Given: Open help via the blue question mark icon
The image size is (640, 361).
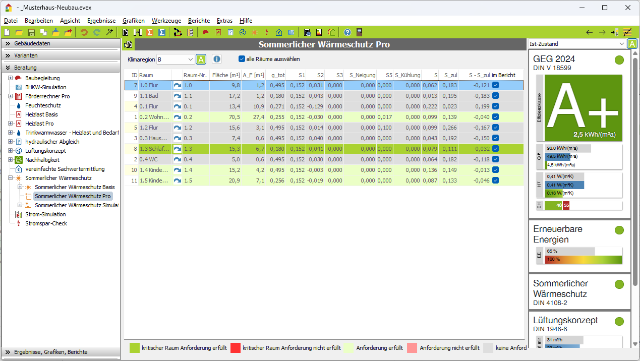Looking at the screenshot, I should (347, 32).
